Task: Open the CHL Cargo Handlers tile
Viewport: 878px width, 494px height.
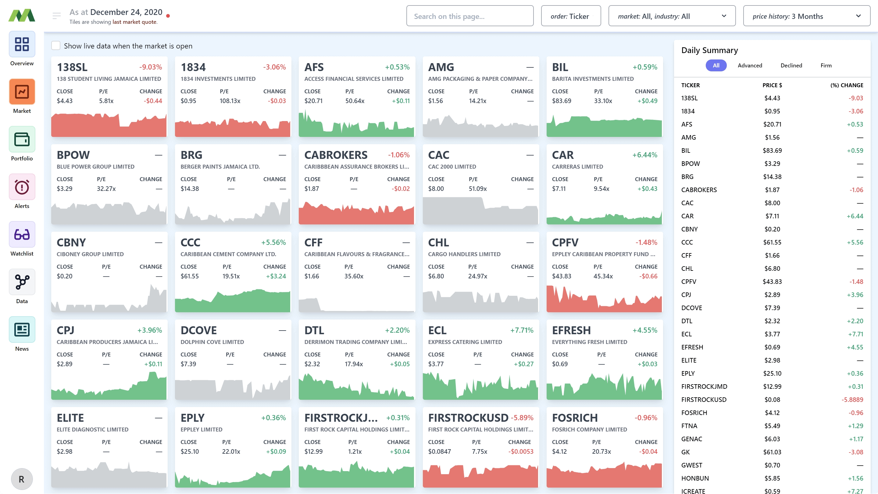Action: point(480,272)
